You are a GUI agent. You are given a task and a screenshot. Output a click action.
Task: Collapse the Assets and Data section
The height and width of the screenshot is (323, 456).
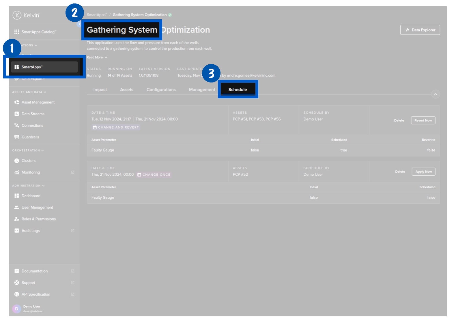point(45,92)
